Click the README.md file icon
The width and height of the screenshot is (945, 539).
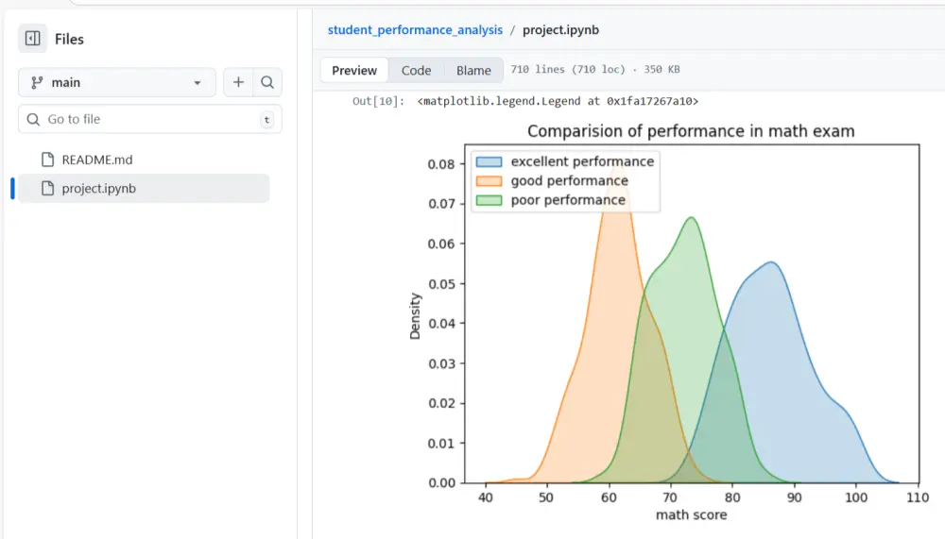47,160
